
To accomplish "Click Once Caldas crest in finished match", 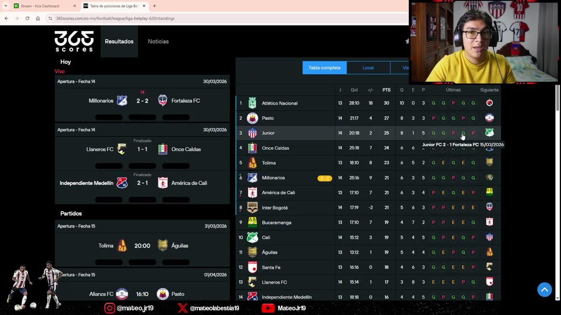I will (163, 149).
